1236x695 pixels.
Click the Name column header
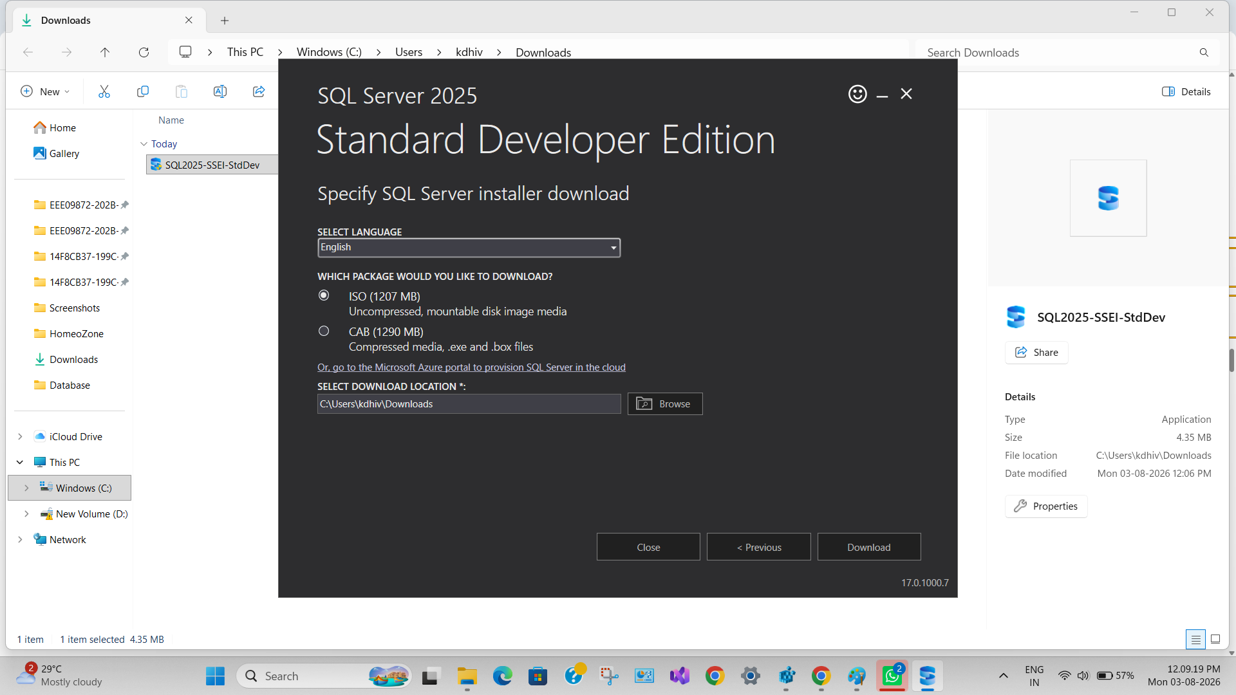171,120
